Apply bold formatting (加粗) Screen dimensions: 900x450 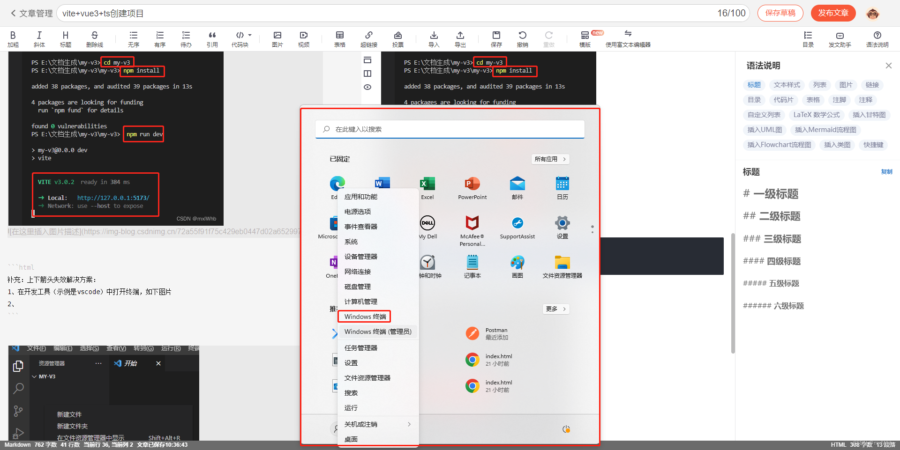click(13, 39)
